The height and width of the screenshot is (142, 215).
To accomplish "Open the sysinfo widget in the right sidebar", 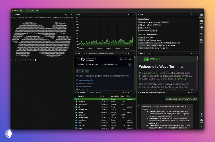I will click(201, 41).
